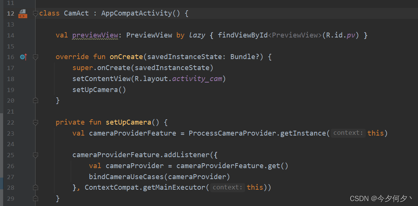Click the override gutter icon on line 16
418x206 pixels.
23,57
